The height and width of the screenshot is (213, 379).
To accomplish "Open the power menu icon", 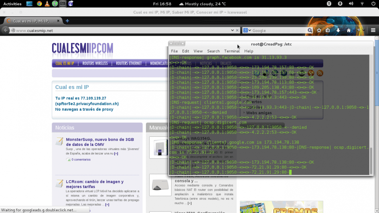I will tap(373, 4).
